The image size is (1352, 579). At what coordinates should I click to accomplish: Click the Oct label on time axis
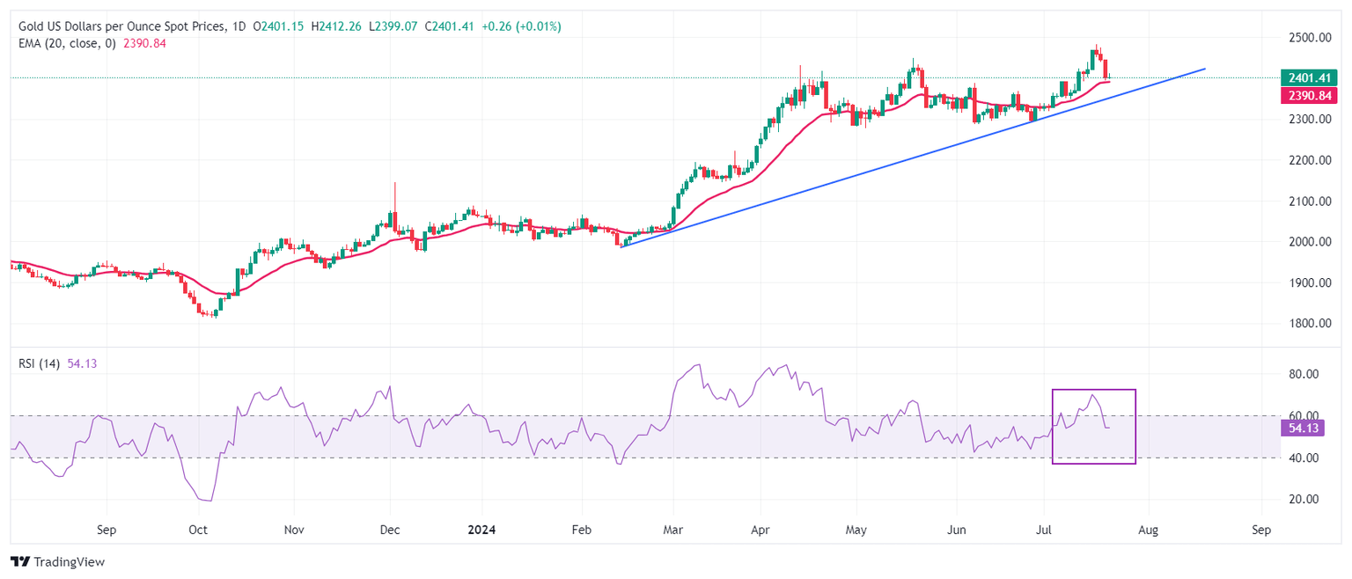tap(198, 531)
